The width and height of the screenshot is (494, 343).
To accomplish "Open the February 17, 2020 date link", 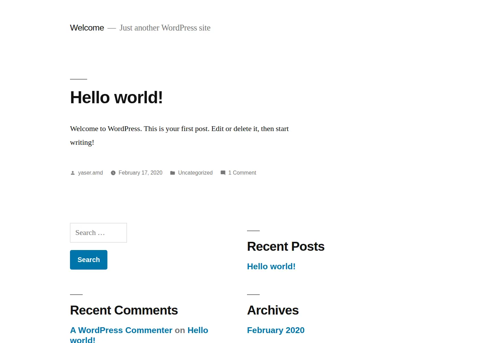I will pos(140,173).
